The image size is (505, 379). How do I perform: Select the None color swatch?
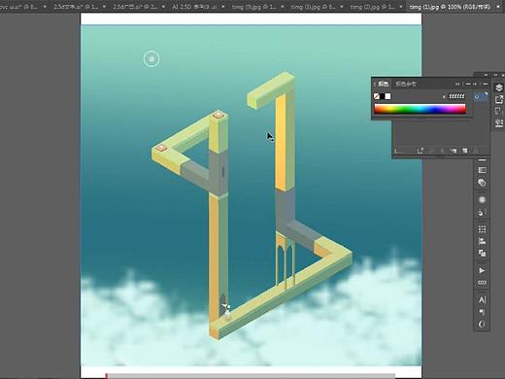(377, 96)
